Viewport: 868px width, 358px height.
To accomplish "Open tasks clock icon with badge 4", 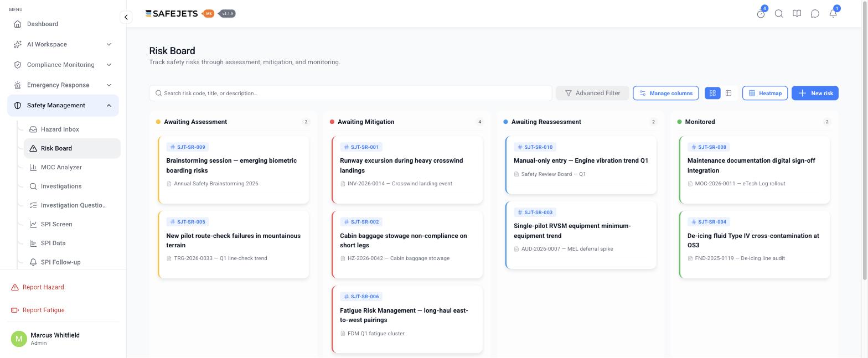I will click(x=761, y=14).
